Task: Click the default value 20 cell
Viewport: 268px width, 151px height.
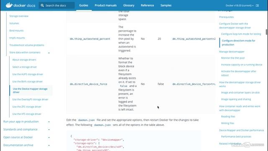Action: tap(159, 39)
